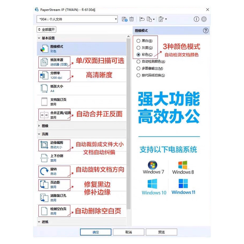Click the 纸张大小 paper size icon
This screenshot has height=244, width=244.
click(44, 88)
